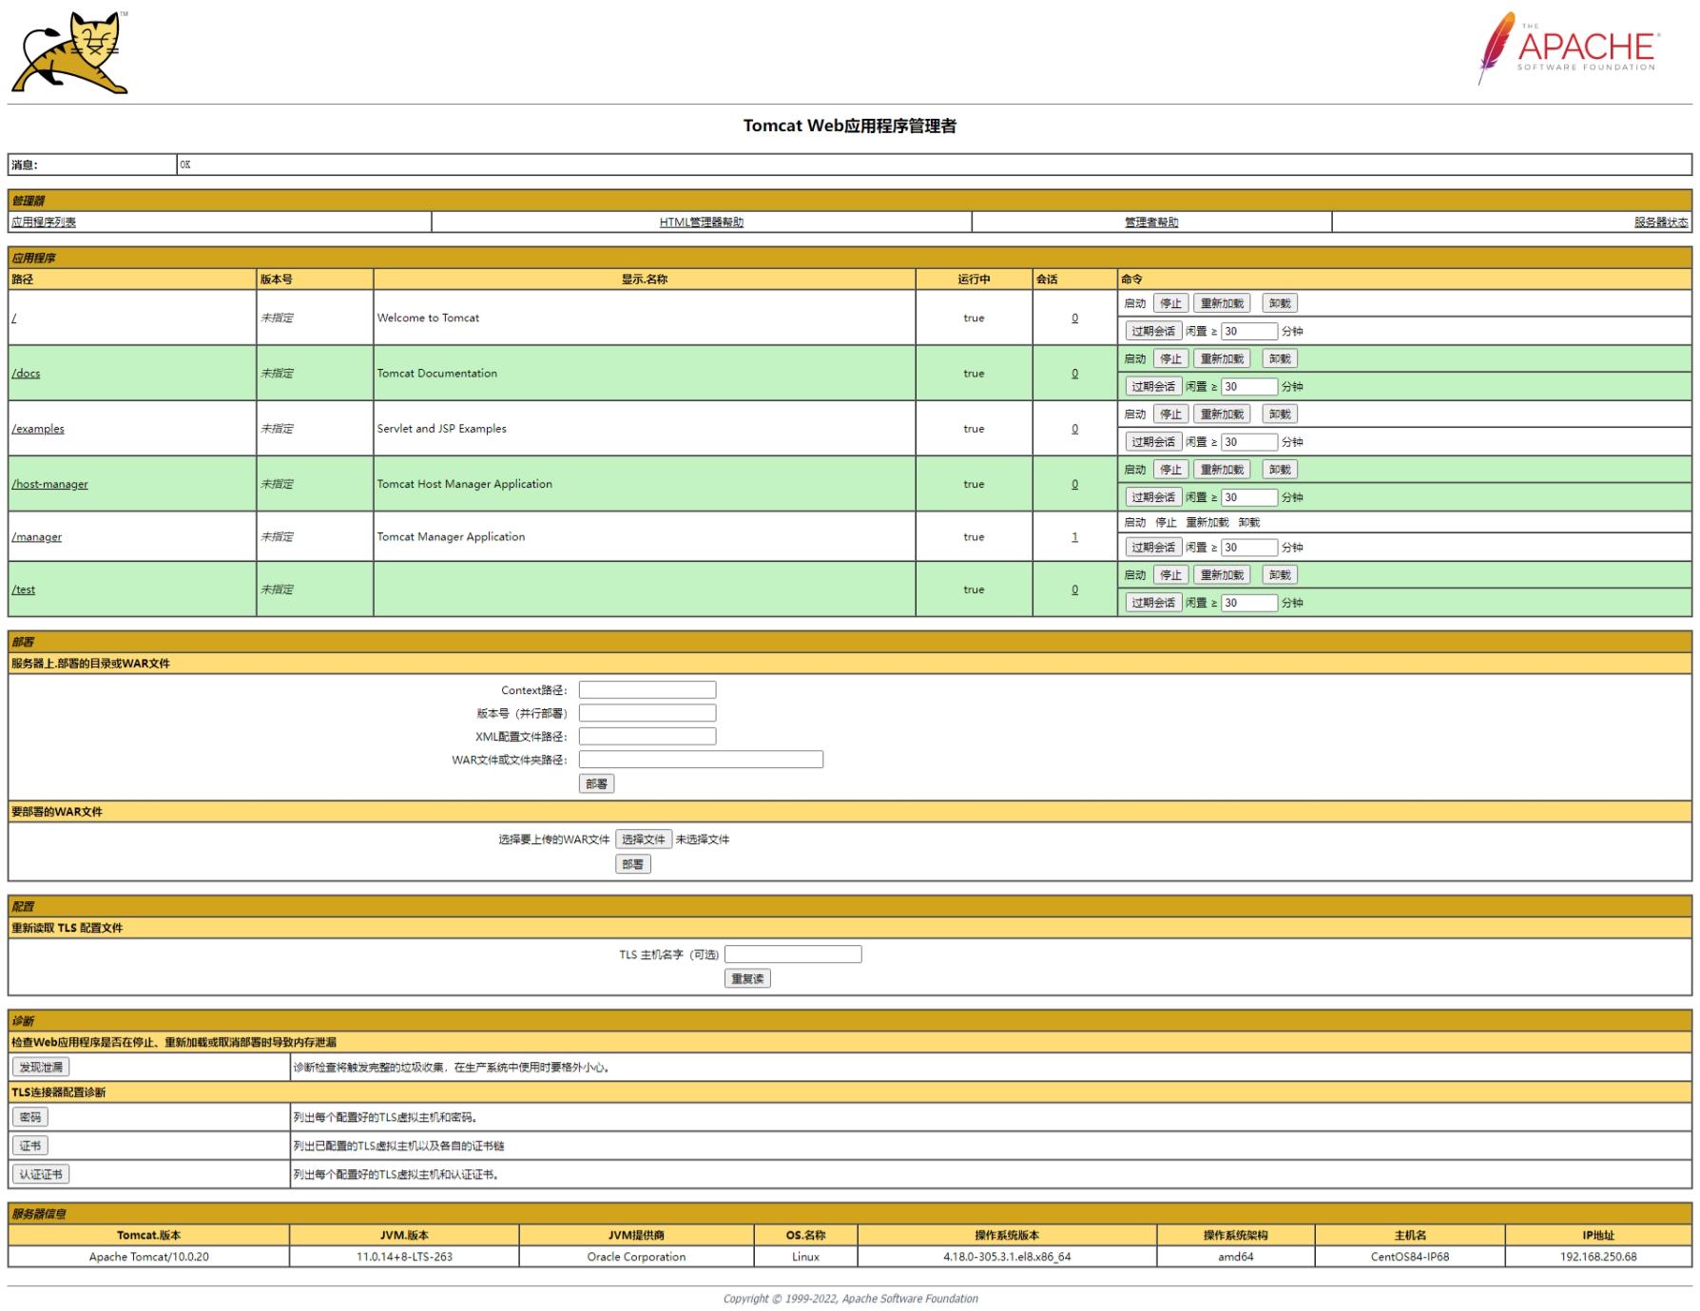
Task: Click idle minutes field for /docs
Action: coord(1249,386)
